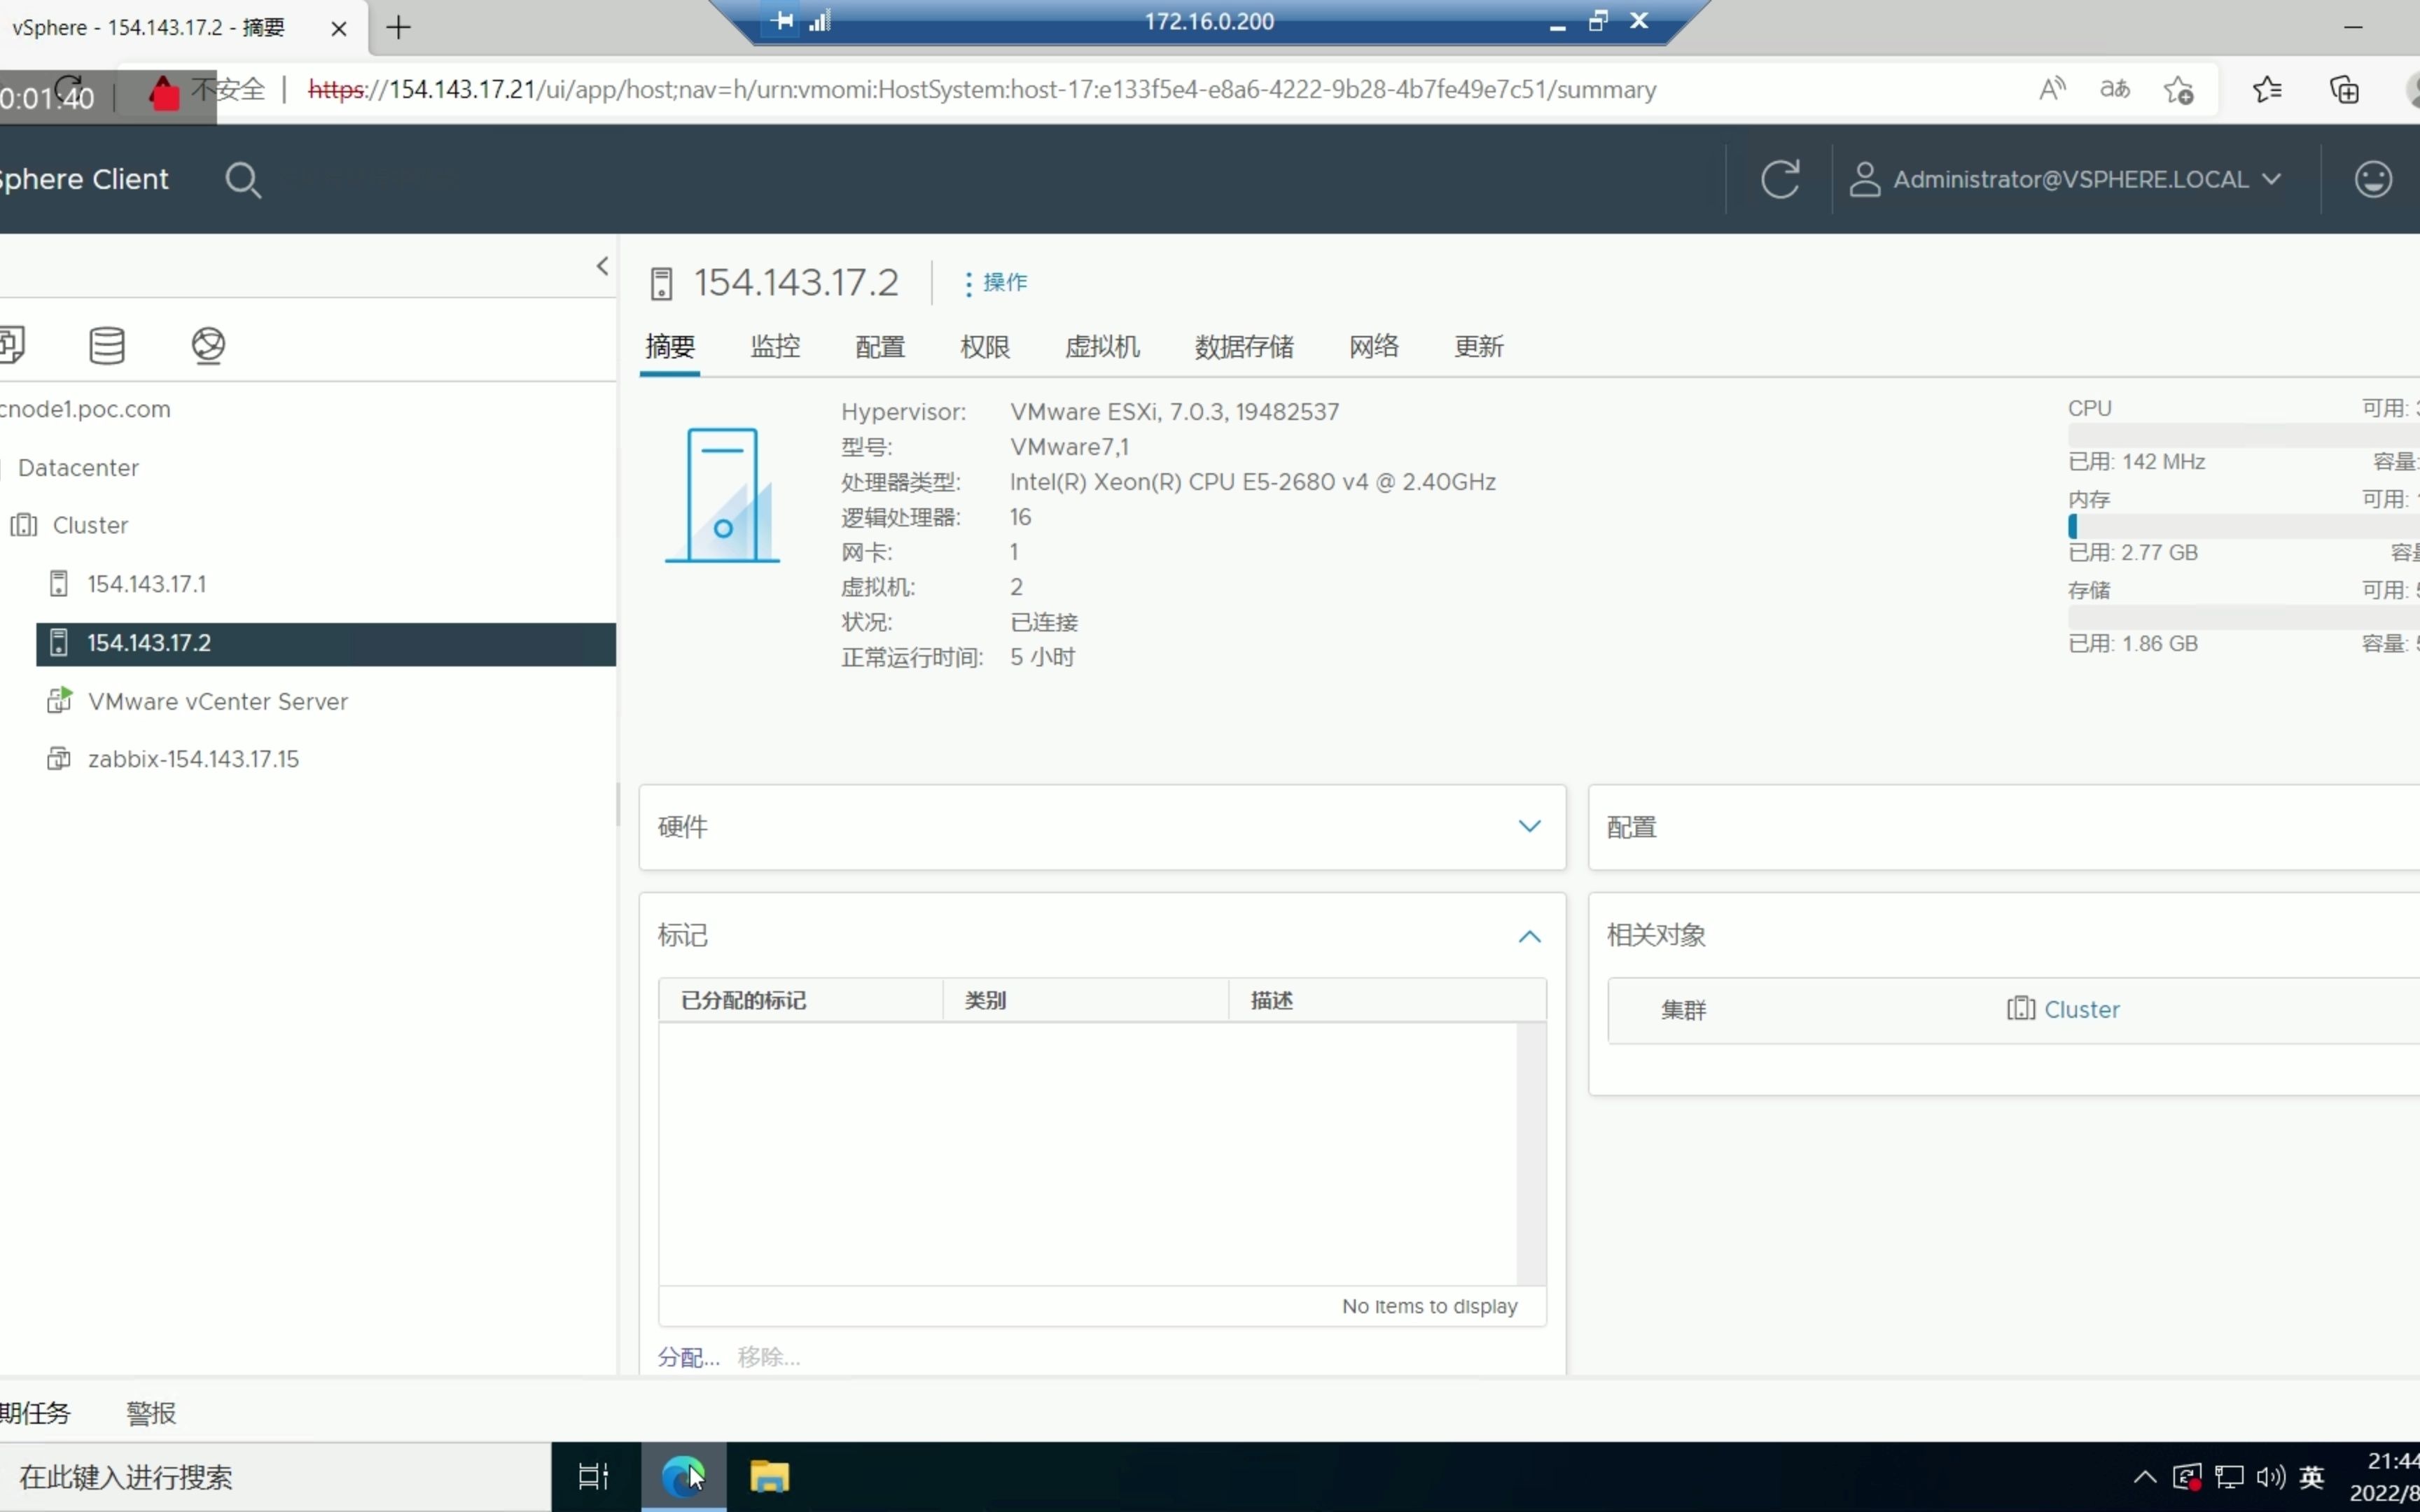Click the zabbix VM icon
2420x1512 pixels.
[59, 759]
